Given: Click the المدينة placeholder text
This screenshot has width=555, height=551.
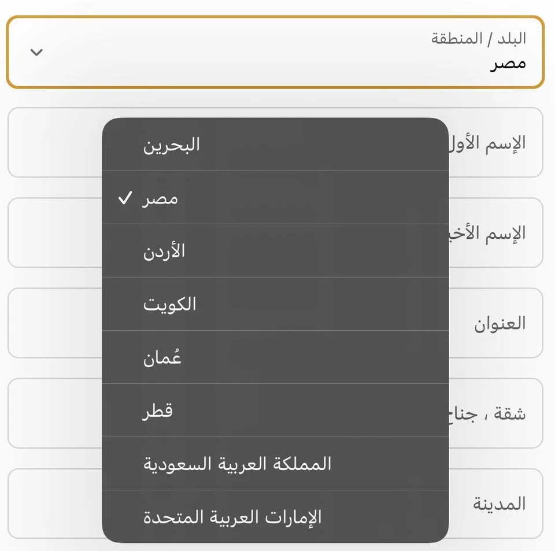Looking at the screenshot, I should pos(499,504).
